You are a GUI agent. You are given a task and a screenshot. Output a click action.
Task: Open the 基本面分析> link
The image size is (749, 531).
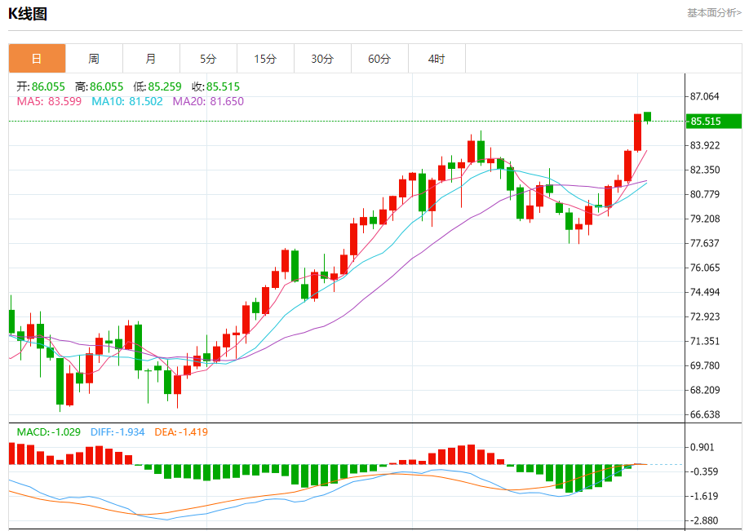[x=714, y=13]
